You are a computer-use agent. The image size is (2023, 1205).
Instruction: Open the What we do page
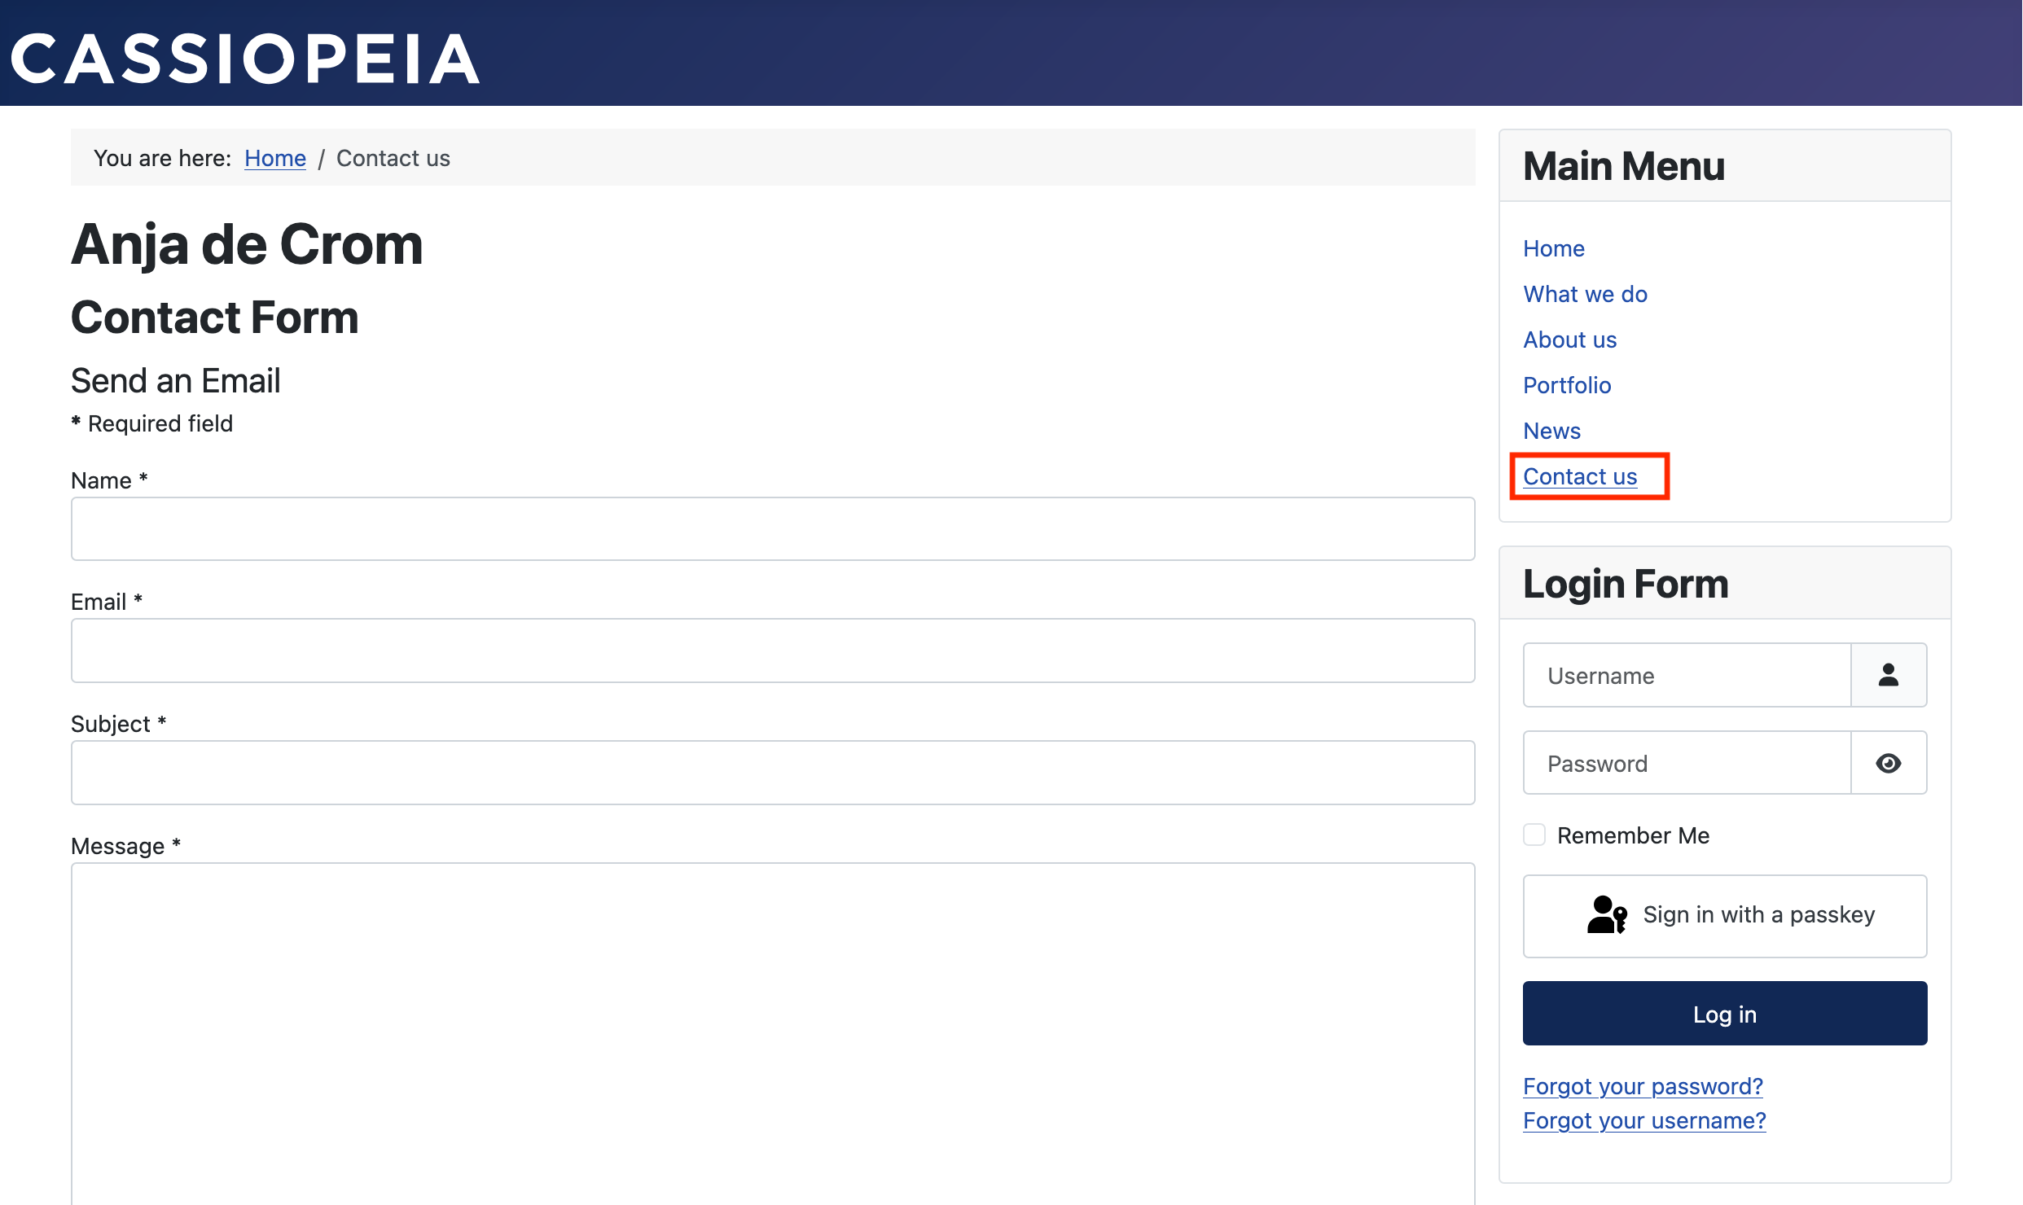click(1584, 294)
